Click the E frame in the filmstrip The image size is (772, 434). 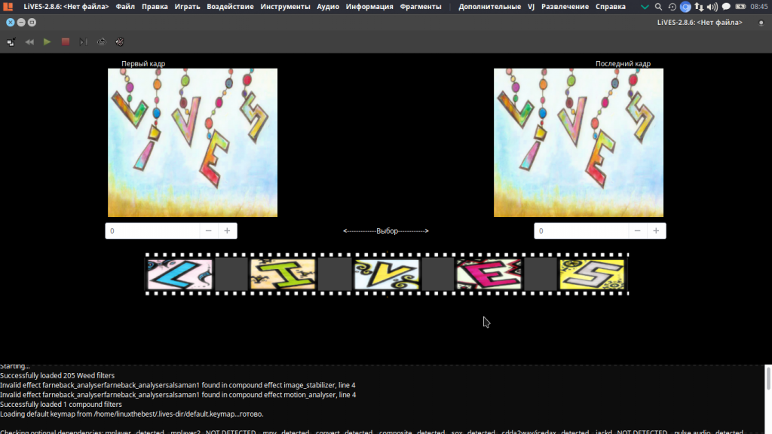coord(489,274)
